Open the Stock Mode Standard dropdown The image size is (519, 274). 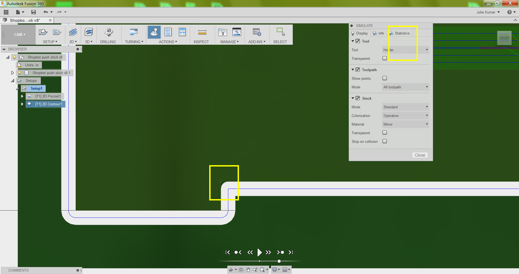[x=405, y=107]
